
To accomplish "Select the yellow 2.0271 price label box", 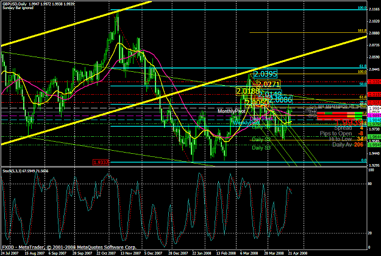I will 268,84.
